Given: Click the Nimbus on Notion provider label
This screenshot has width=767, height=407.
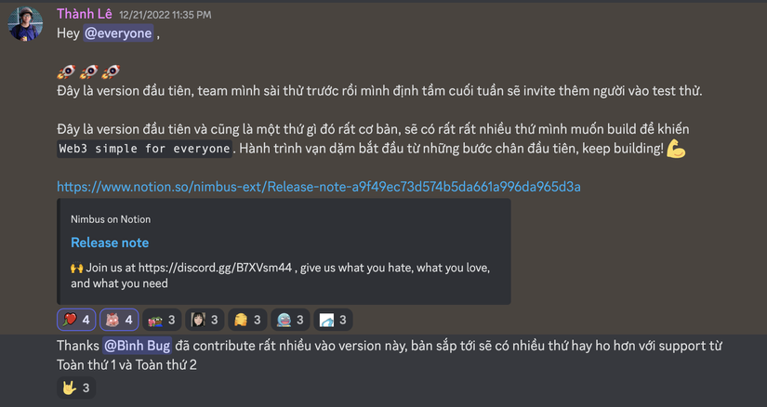Looking at the screenshot, I should coord(111,219).
